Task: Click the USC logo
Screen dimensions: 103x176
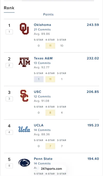Action: coord(24,96)
